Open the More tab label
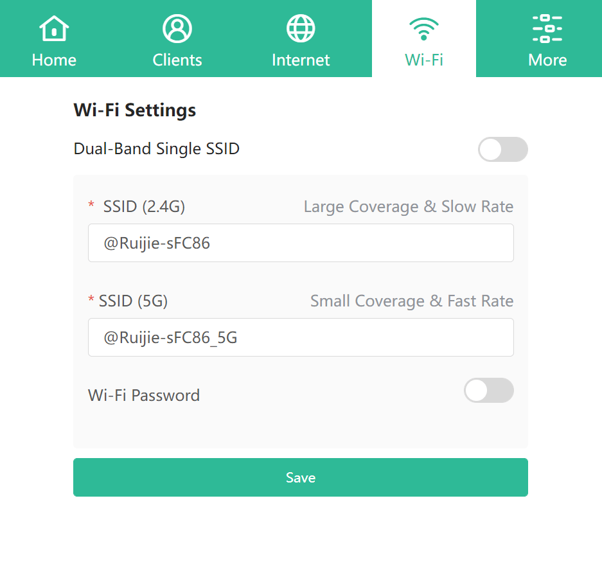 tap(547, 60)
